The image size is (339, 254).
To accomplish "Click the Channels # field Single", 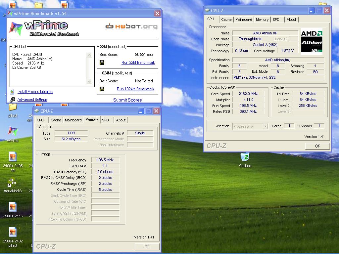I will click(x=140, y=133).
